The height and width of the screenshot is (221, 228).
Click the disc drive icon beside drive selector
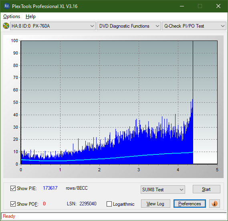point(6,26)
